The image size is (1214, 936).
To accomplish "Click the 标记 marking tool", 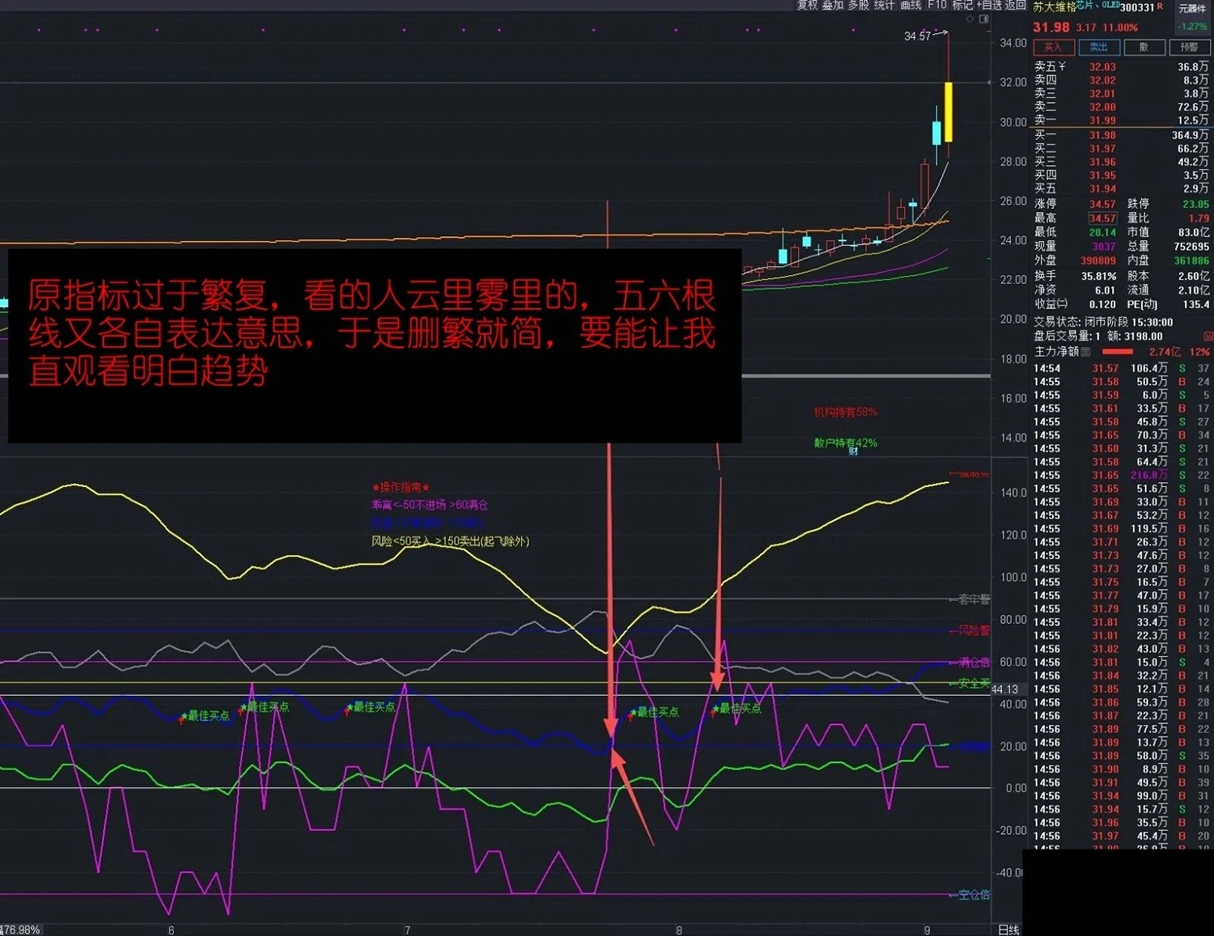I will [x=962, y=6].
